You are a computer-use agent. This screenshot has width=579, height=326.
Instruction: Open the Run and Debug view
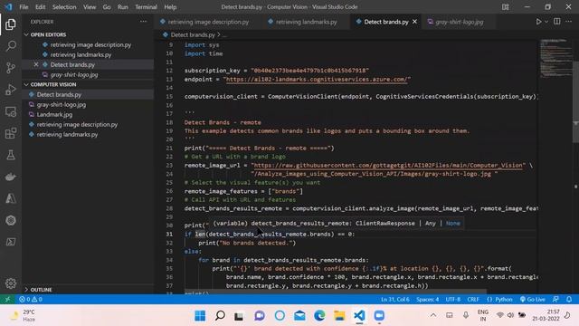[x=11, y=90]
